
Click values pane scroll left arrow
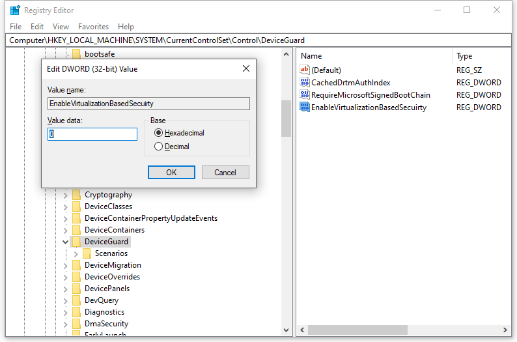[x=302, y=330]
